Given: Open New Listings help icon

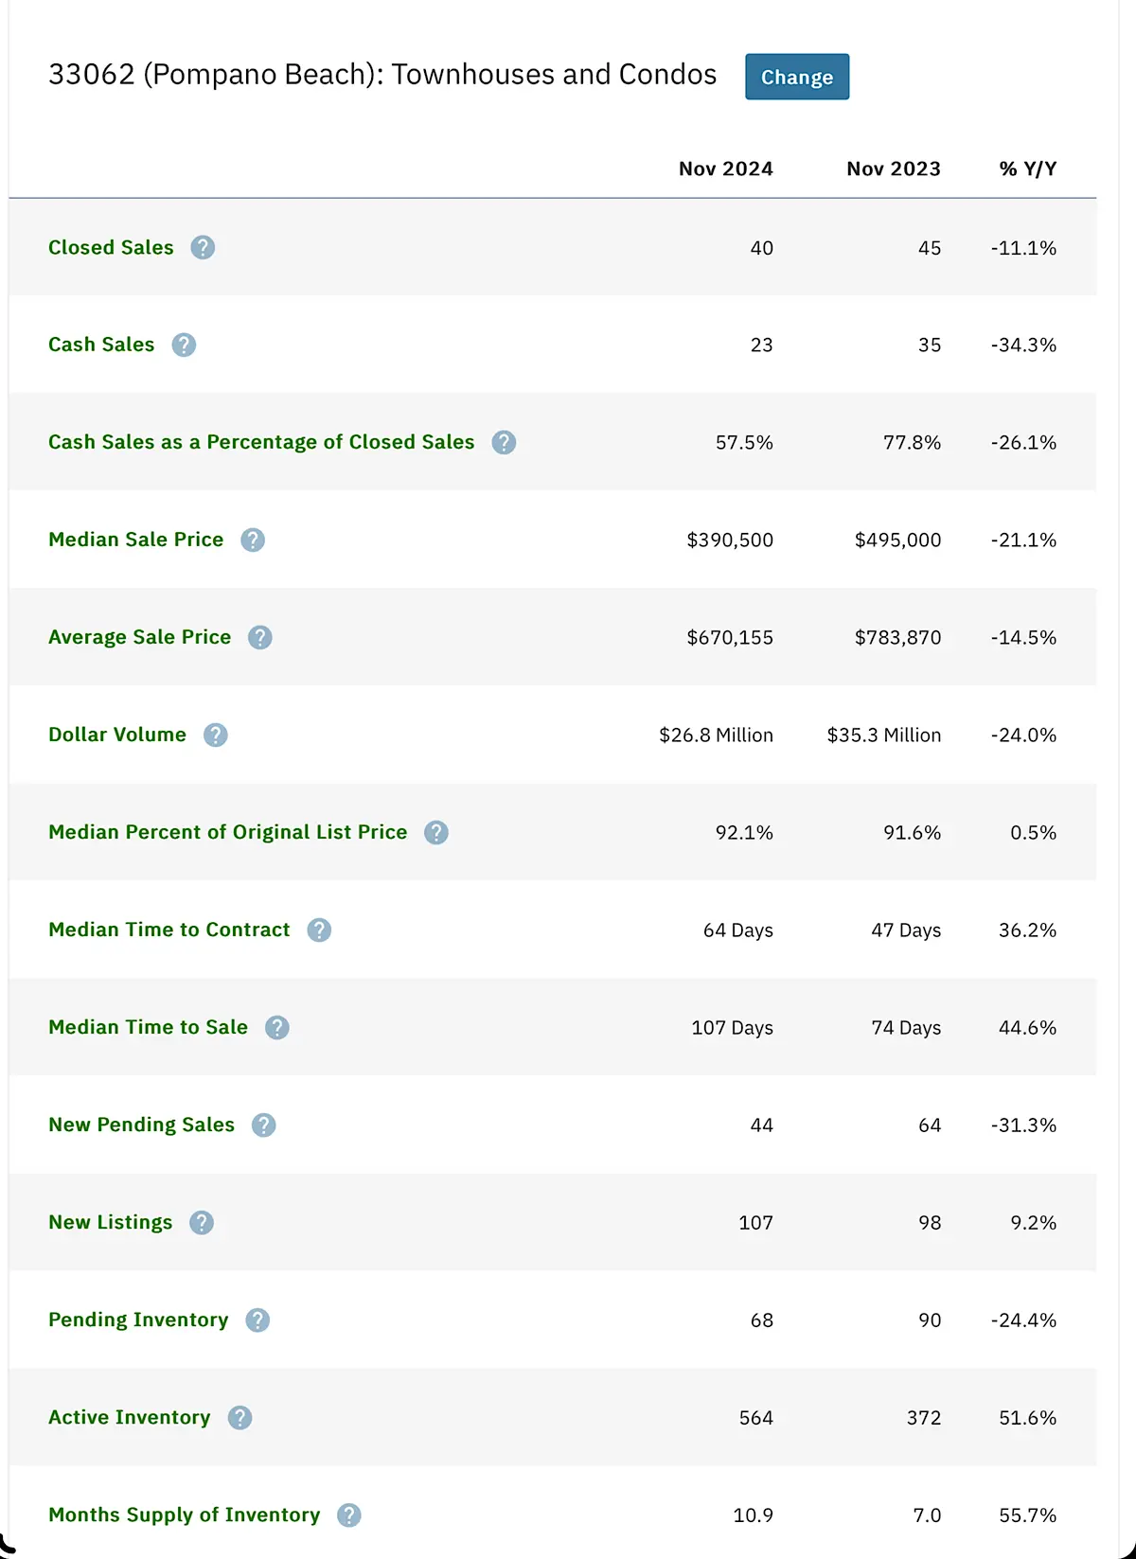Looking at the screenshot, I should pyautogui.click(x=202, y=1222).
